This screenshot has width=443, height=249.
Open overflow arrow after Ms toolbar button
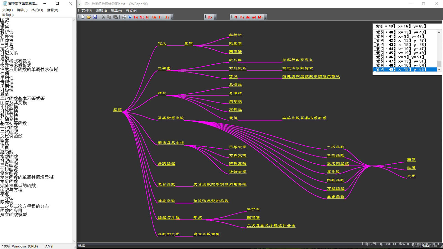(266, 18)
